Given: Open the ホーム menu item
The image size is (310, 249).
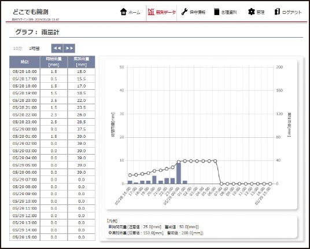Looking at the screenshot, I should pyautogui.click(x=134, y=13).
